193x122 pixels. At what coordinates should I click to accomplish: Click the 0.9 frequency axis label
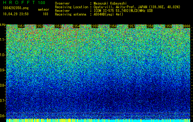2,70
